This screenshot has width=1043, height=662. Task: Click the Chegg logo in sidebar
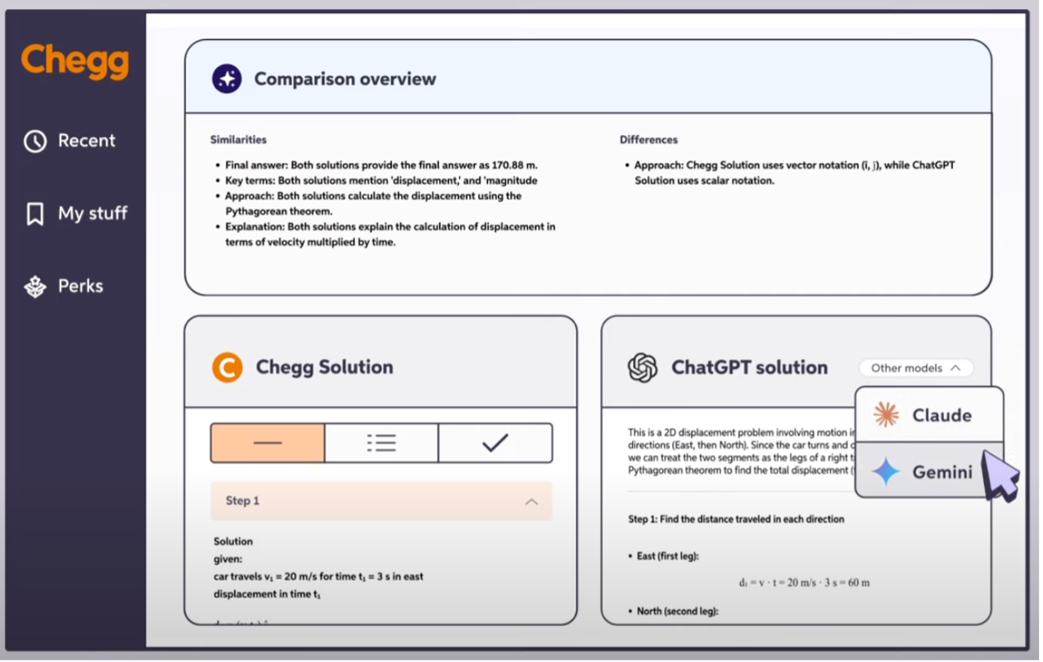[x=74, y=61]
